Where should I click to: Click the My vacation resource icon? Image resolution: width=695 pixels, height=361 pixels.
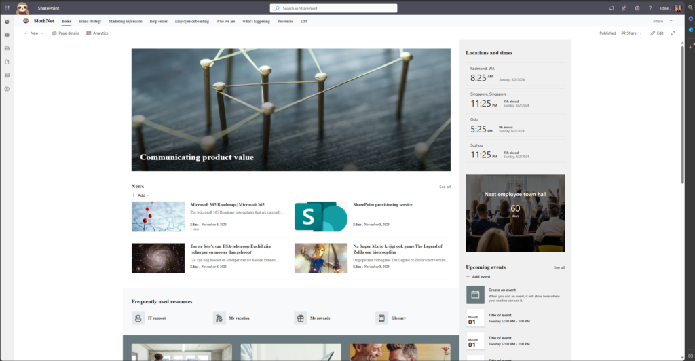point(219,318)
